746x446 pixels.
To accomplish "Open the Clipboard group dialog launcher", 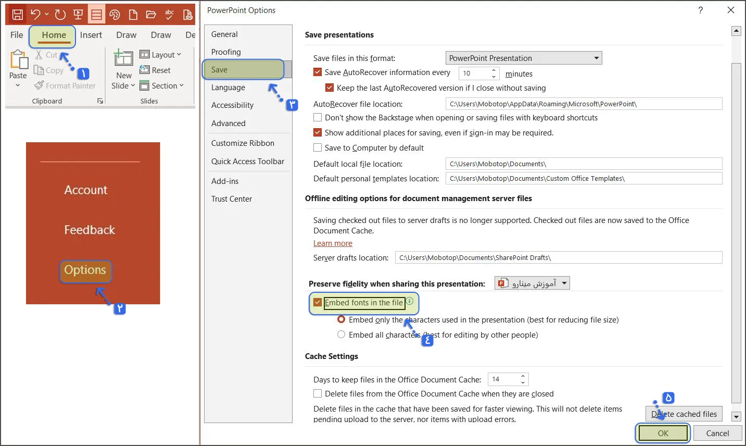I will 100,101.
